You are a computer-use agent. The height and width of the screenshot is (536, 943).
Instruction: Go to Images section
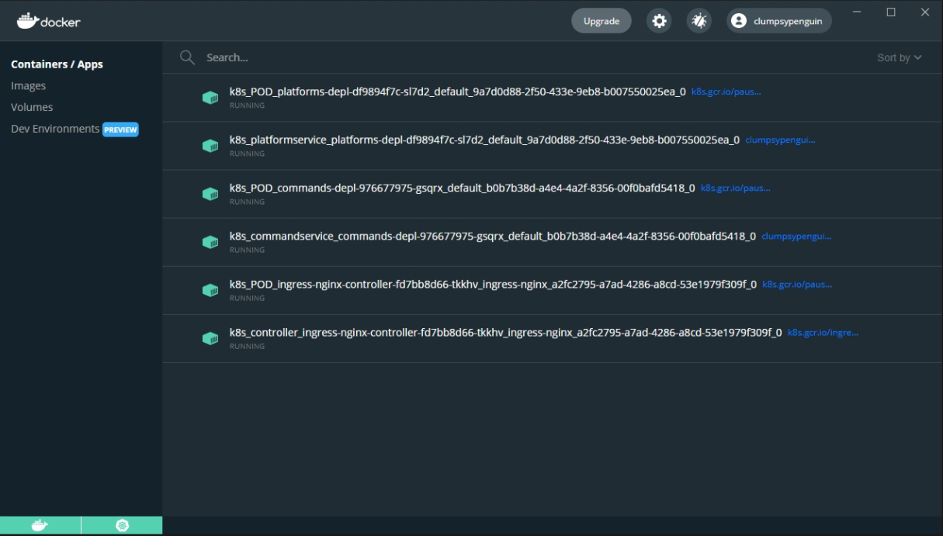click(28, 86)
